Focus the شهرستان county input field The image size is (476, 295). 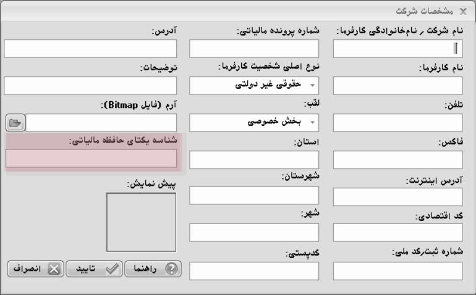tap(254, 195)
